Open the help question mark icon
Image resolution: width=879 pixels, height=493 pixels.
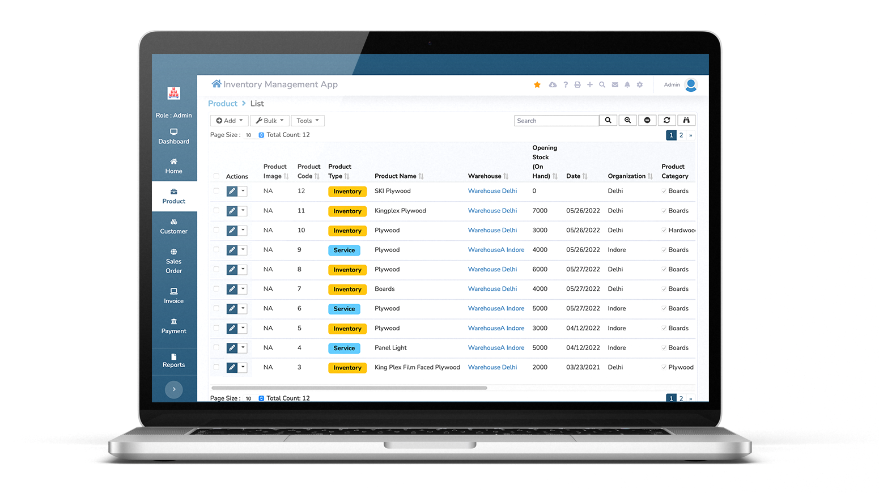click(566, 84)
